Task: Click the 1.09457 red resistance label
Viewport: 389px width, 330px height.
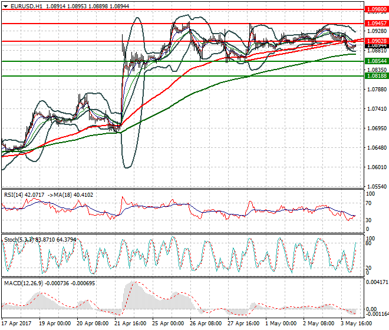Action: click(377, 24)
